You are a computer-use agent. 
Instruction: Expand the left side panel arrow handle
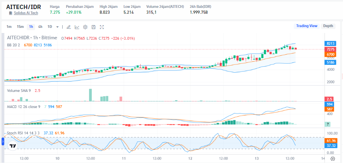point(3,141)
